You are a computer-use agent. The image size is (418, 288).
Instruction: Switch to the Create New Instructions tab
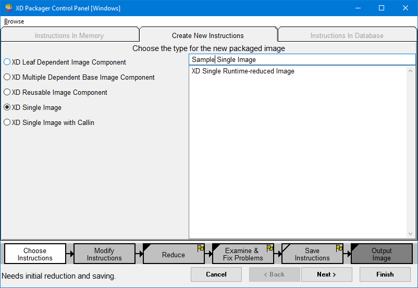[x=208, y=35]
